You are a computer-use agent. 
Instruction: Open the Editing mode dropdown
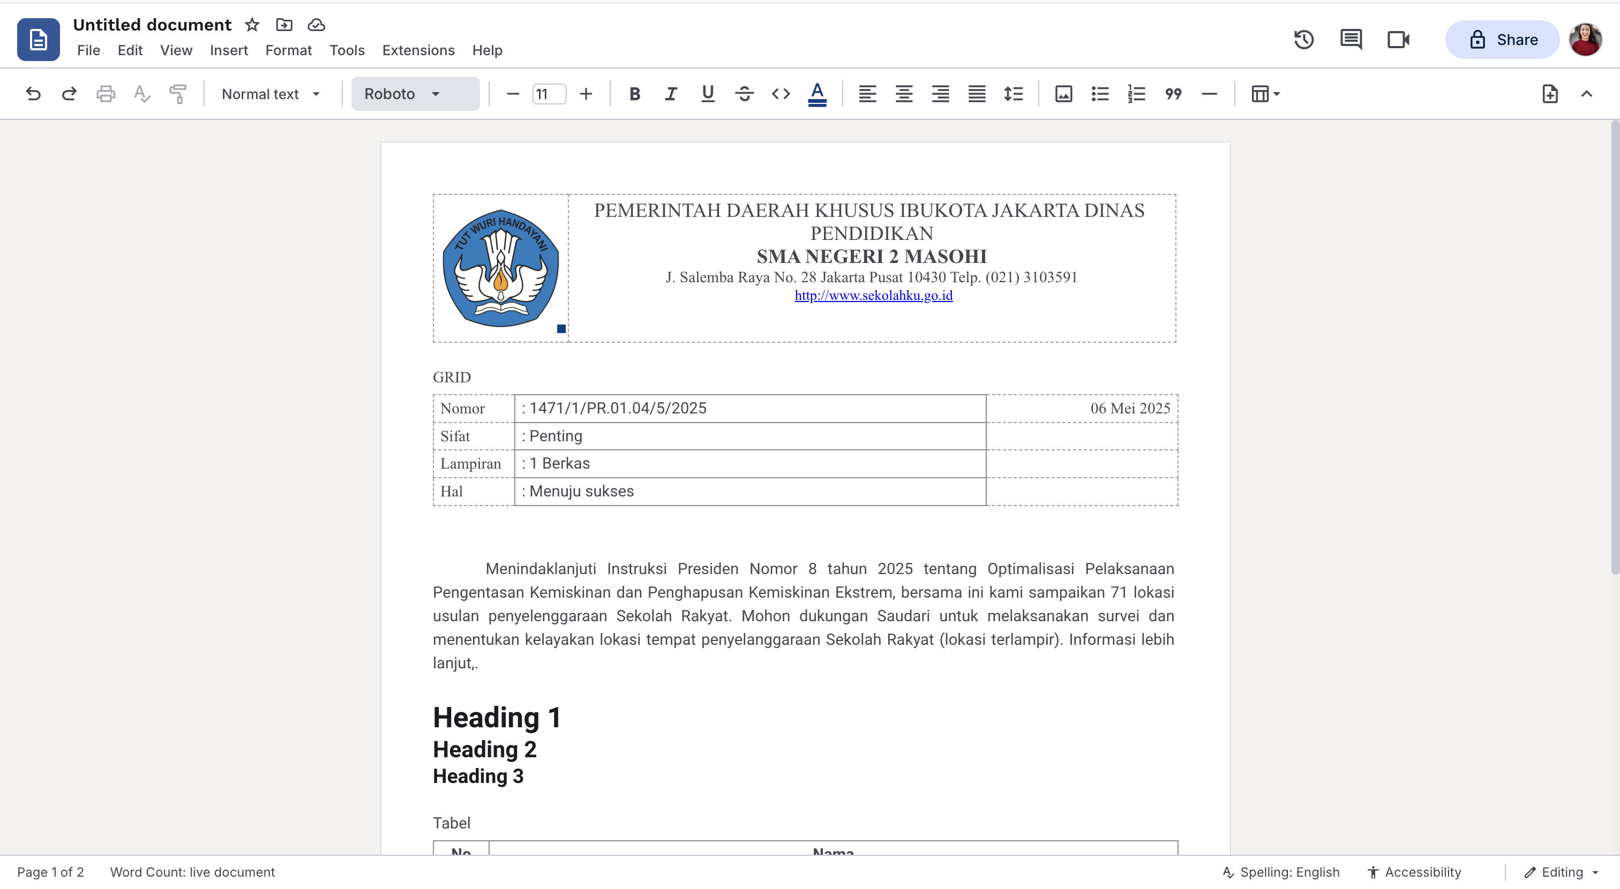[1562, 872]
